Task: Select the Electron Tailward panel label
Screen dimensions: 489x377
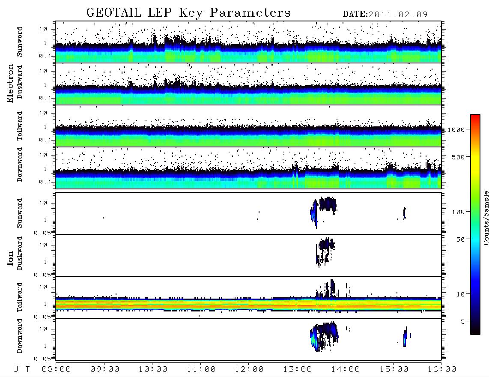Action: (20, 126)
